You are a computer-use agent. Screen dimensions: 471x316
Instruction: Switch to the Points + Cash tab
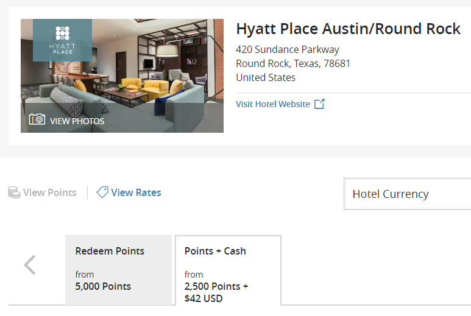(x=228, y=270)
